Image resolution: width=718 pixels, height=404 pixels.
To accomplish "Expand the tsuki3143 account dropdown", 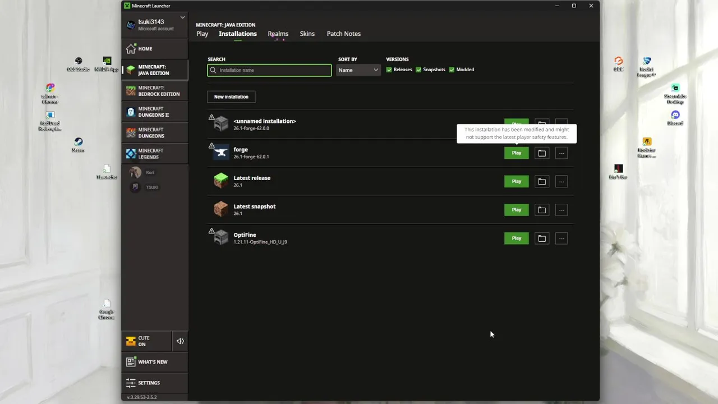I will 182,17.
